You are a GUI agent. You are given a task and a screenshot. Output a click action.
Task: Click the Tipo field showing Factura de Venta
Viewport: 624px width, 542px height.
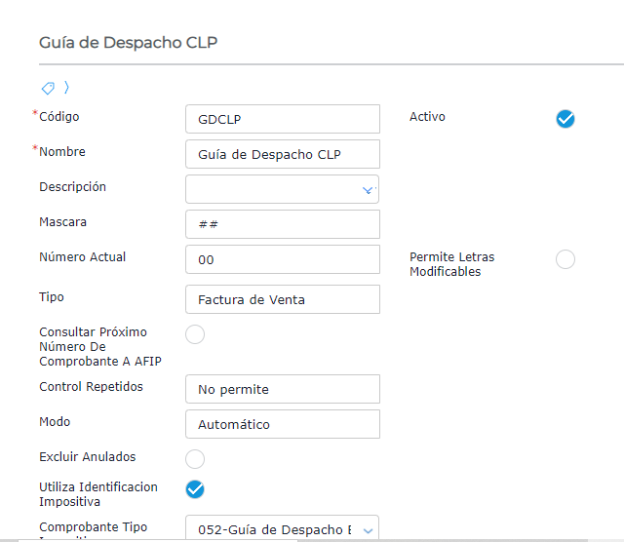coord(282,299)
